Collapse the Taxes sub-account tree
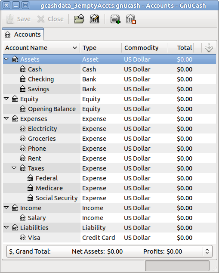The height and width of the screenshot is (273, 219). click(14, 168)
